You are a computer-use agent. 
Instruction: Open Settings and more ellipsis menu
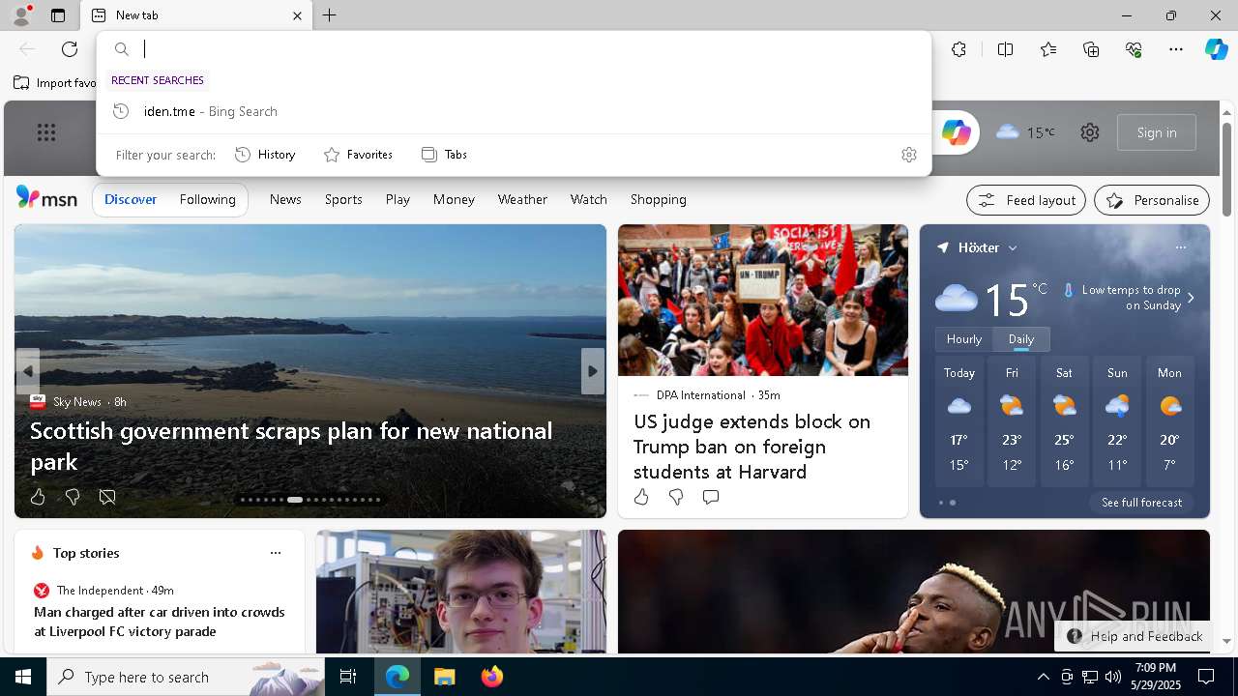coord(1176,49)
